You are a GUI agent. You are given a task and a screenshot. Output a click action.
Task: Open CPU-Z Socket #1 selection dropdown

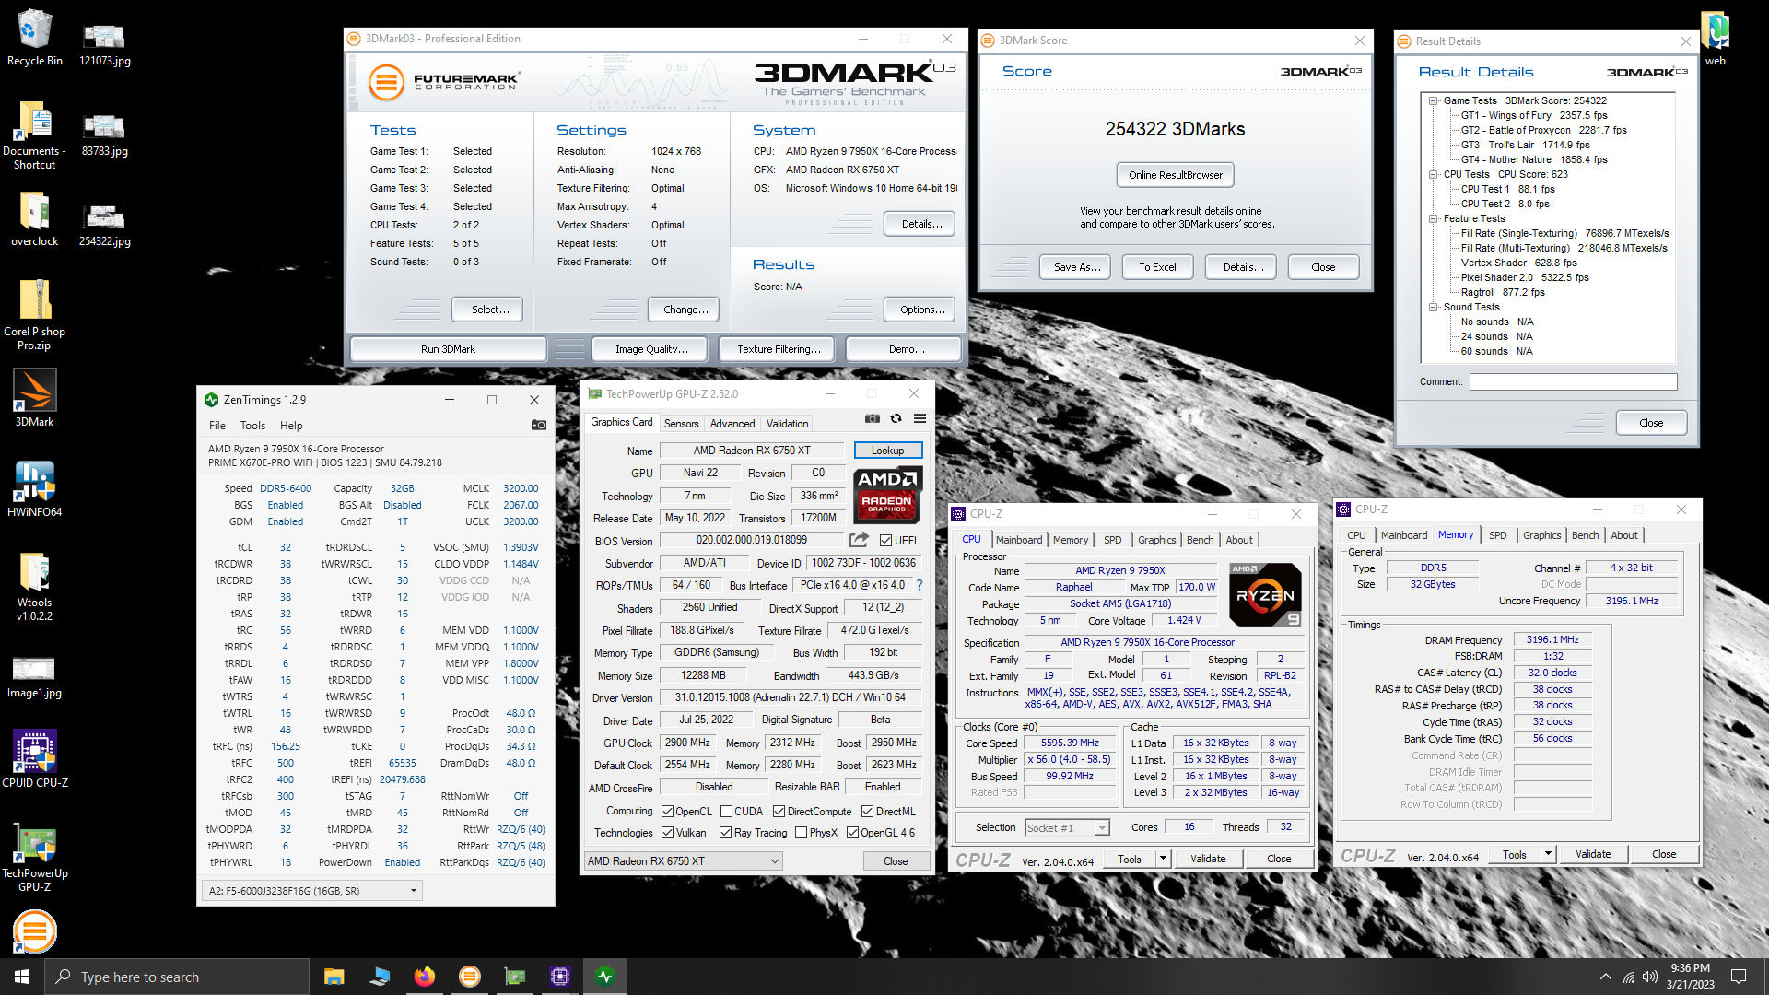(1067, 827)
